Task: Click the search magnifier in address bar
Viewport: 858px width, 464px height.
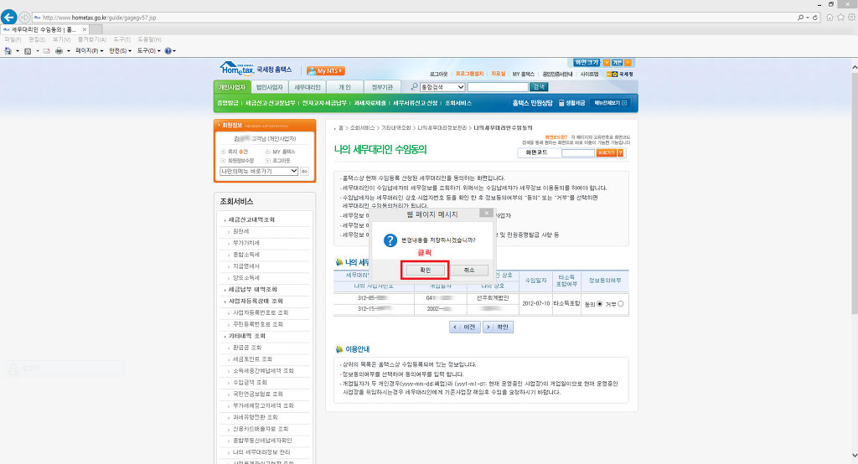Action: pyautogui.click(x=800, y=18)
